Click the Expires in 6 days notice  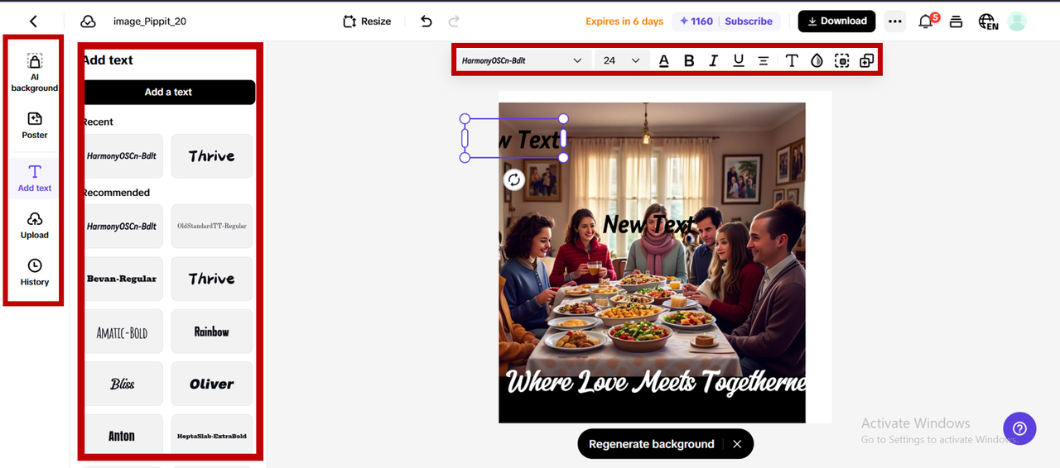tap(624, 21)
